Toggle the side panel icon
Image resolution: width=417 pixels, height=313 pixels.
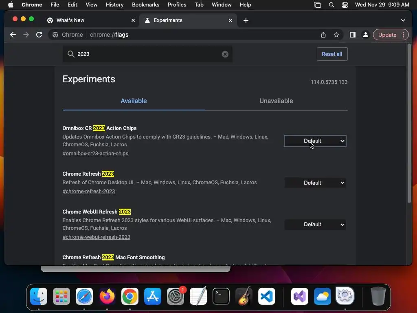352,35
